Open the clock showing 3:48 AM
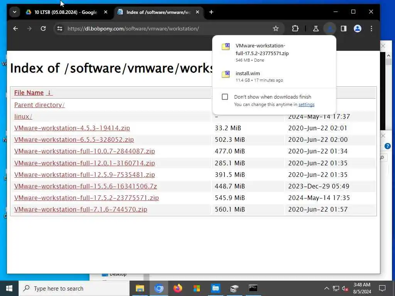The width and height of the screenshot is (395, 296). 362,288
